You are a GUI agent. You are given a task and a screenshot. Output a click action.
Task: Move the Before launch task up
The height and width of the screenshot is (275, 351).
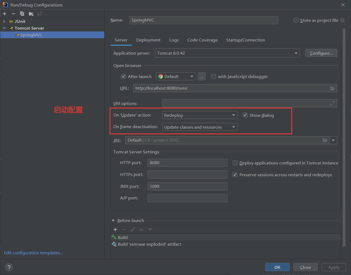point(141,230)
